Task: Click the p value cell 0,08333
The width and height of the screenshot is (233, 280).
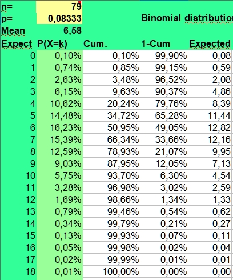Action: (59, 18)
